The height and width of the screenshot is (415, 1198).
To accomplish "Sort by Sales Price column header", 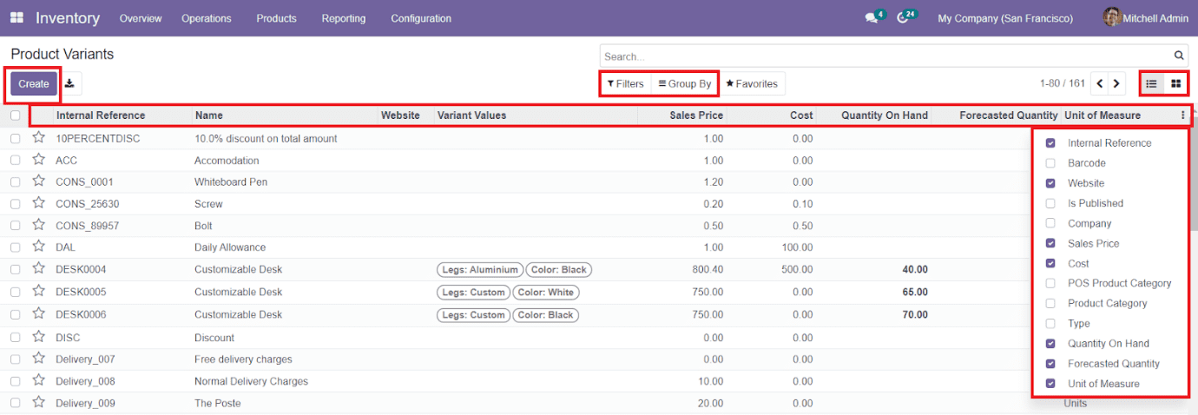I will (x=696, y=115).
